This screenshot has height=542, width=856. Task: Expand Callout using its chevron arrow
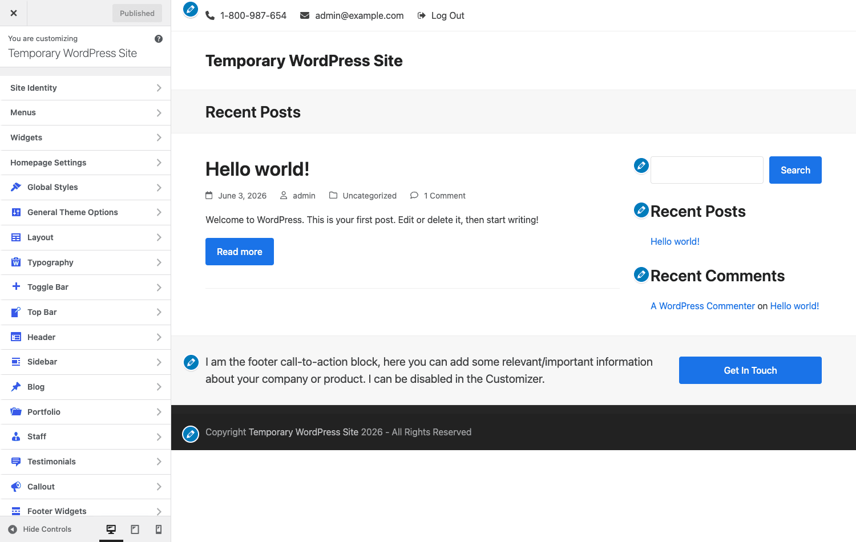[x=159, y=487]
